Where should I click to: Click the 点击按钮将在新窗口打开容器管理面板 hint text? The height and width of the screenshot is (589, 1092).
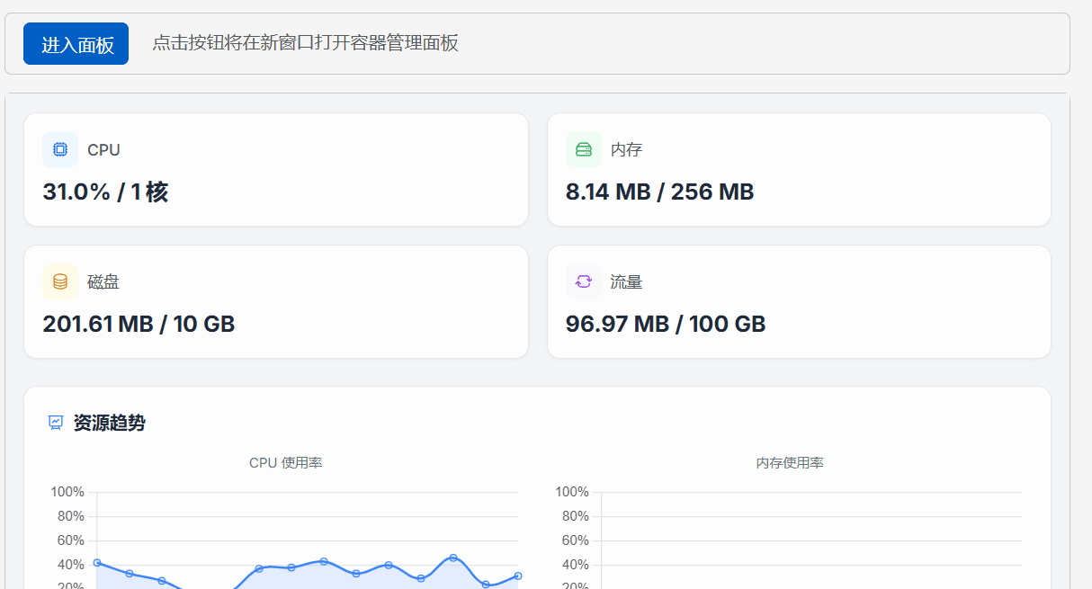click(x=305, y=43)
